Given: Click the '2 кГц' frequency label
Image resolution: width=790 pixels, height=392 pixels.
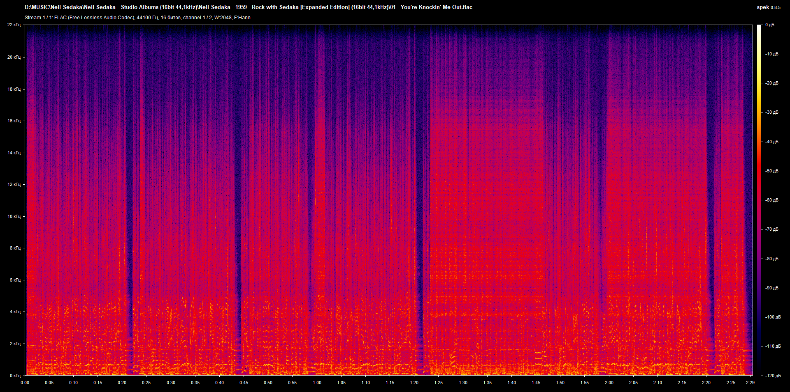Looking at the screenshot, I should 15,344.
